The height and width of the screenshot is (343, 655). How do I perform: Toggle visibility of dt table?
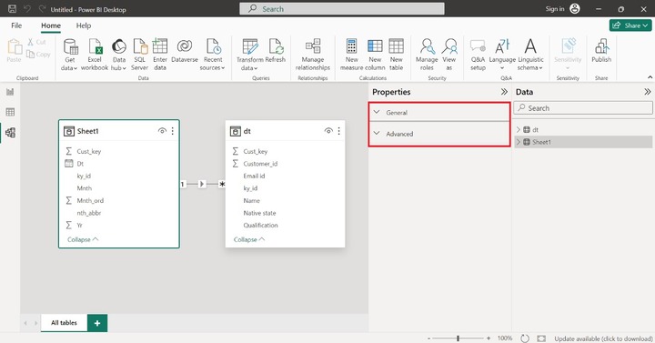pos(328,131)
